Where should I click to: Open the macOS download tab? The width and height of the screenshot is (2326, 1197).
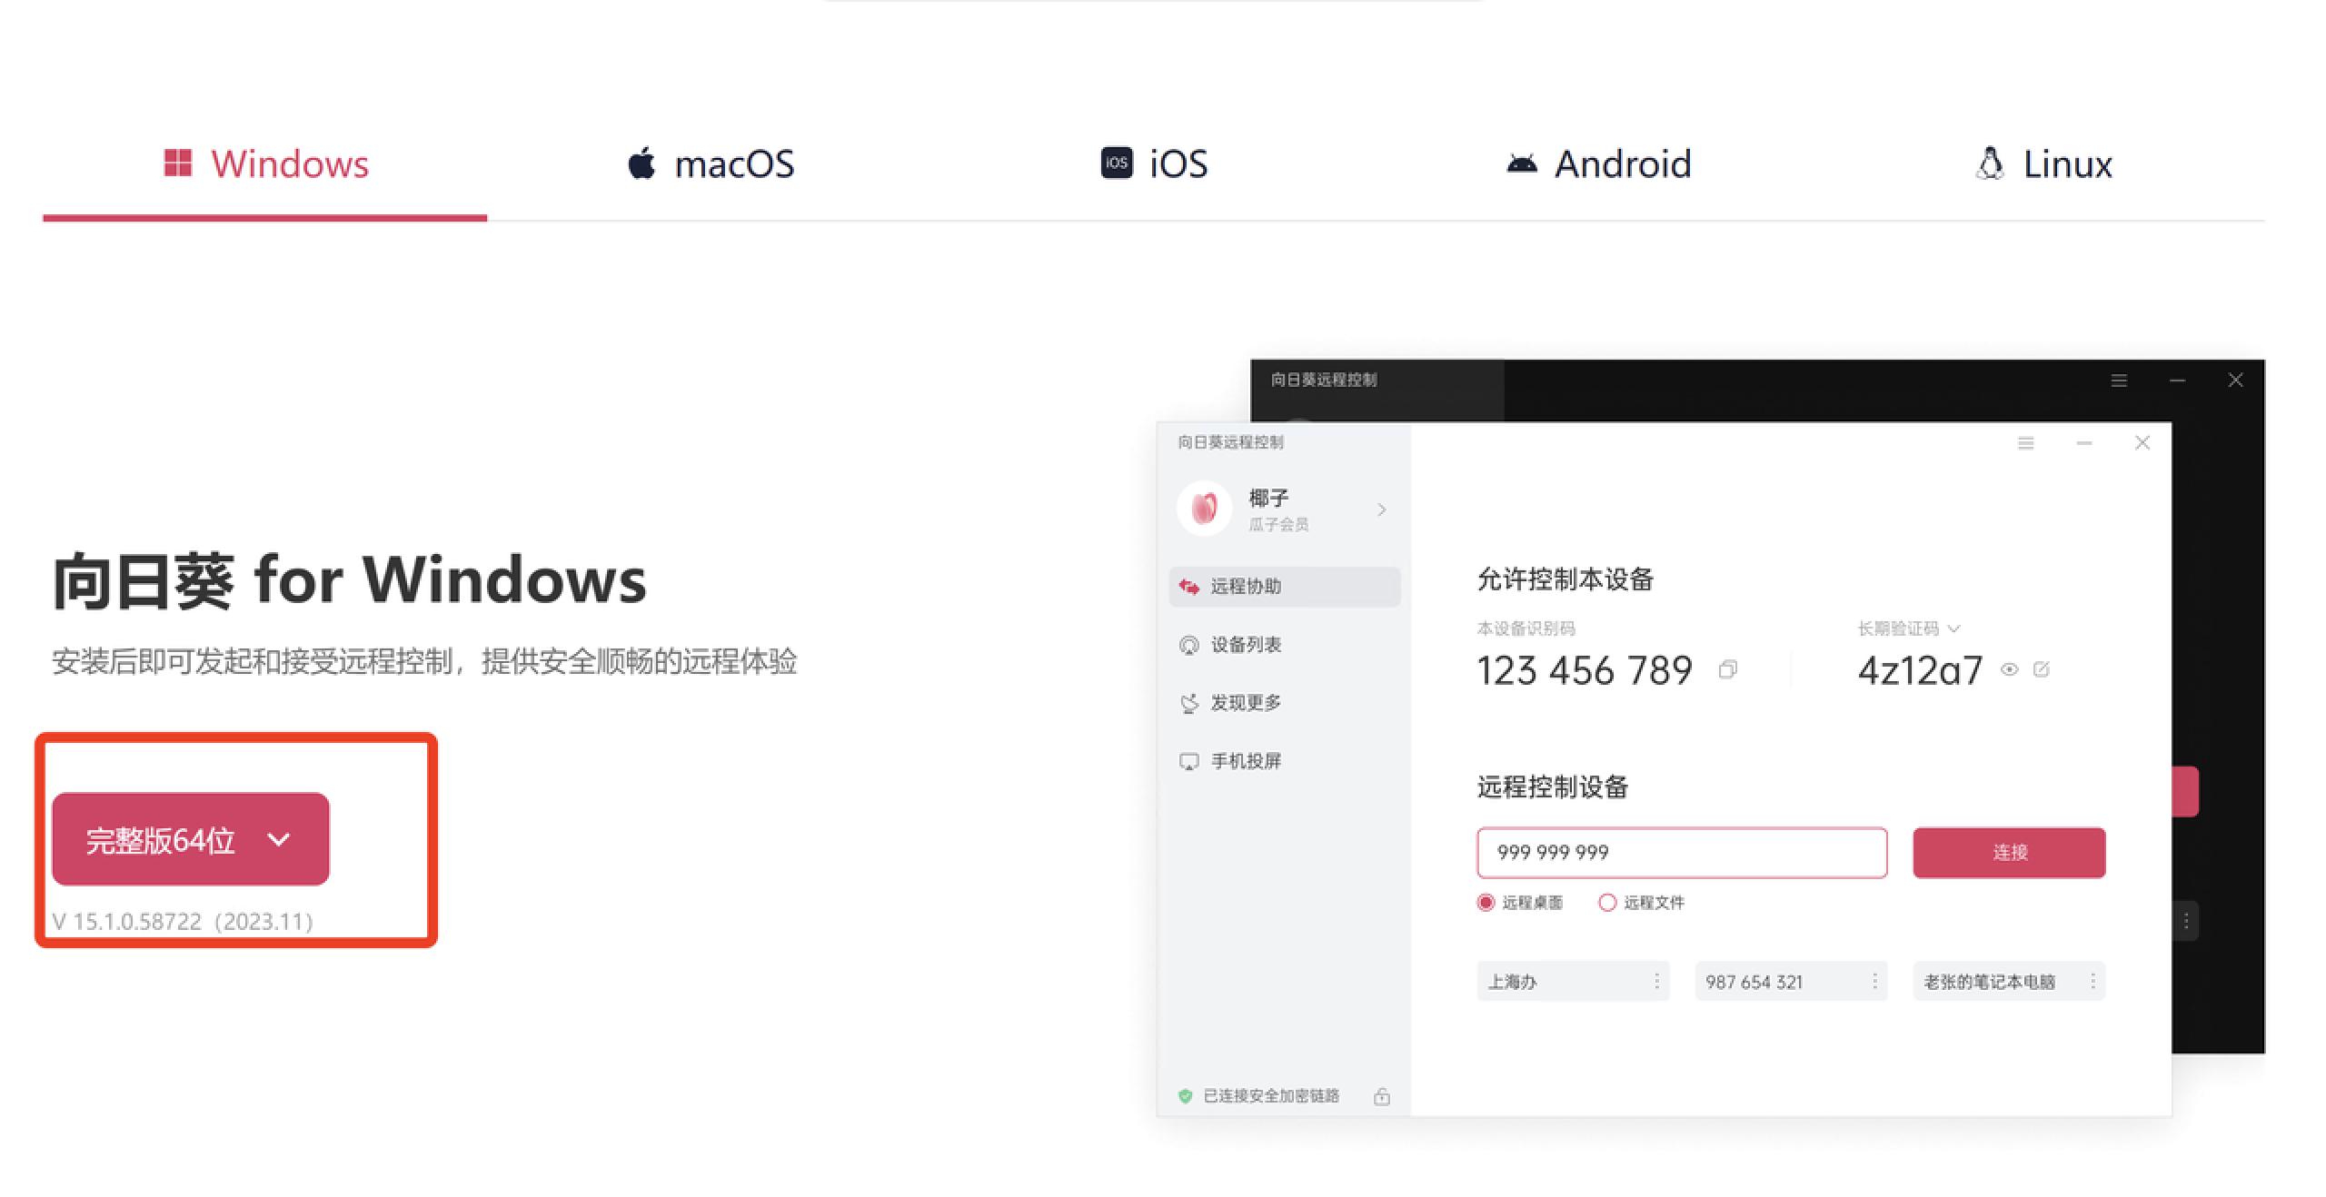711,164
